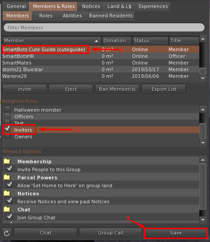The width and height of the screenshot is (210, 242).
Task: Click the Eject button
Action: 71,89
